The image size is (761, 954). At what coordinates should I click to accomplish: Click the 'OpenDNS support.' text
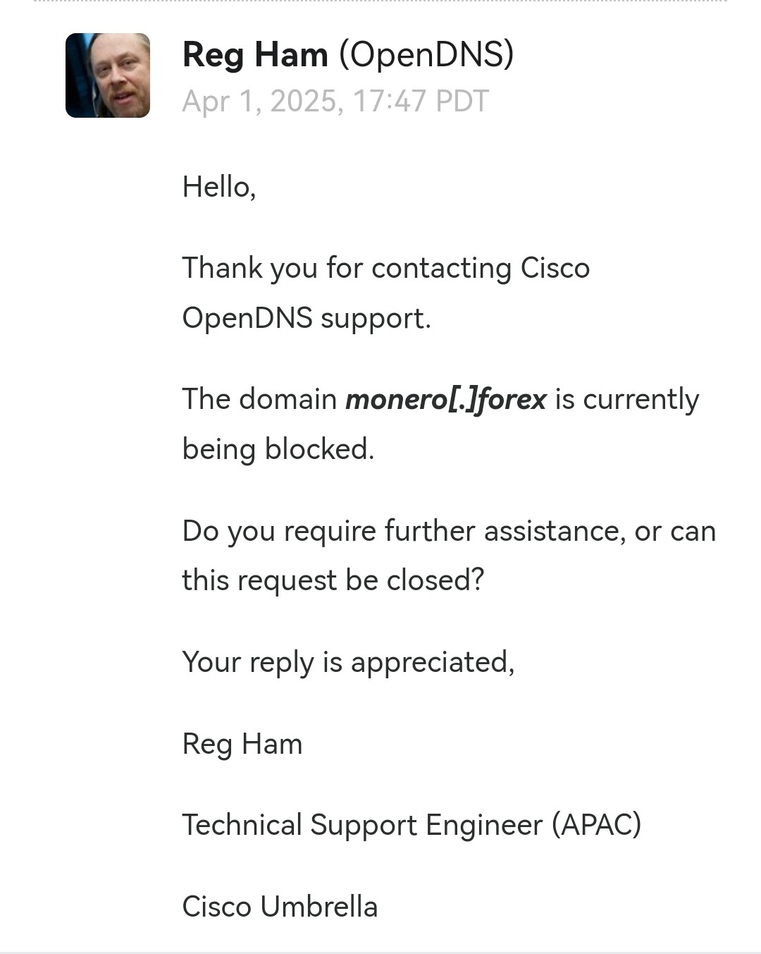[x=307, y=319]
